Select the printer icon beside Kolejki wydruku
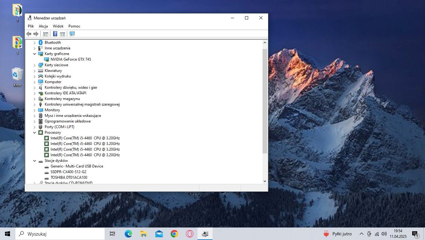425x240 pixels. click(x=41, y=76)
